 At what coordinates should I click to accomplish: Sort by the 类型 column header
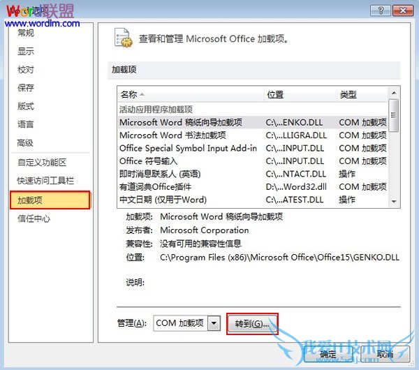click(362, 94)
